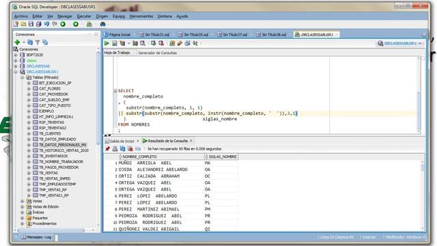Open dropdown arrow next to New Connection plus
The height and width of the screenshot is (246, 437).
click(24, 42)
